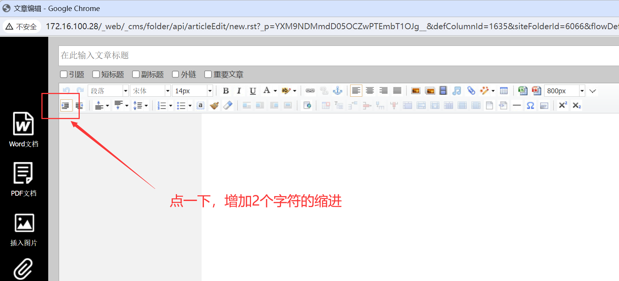Enable the 引题 checkbox
This screenshot has width=619, height=281.
[x=64, y=74]
